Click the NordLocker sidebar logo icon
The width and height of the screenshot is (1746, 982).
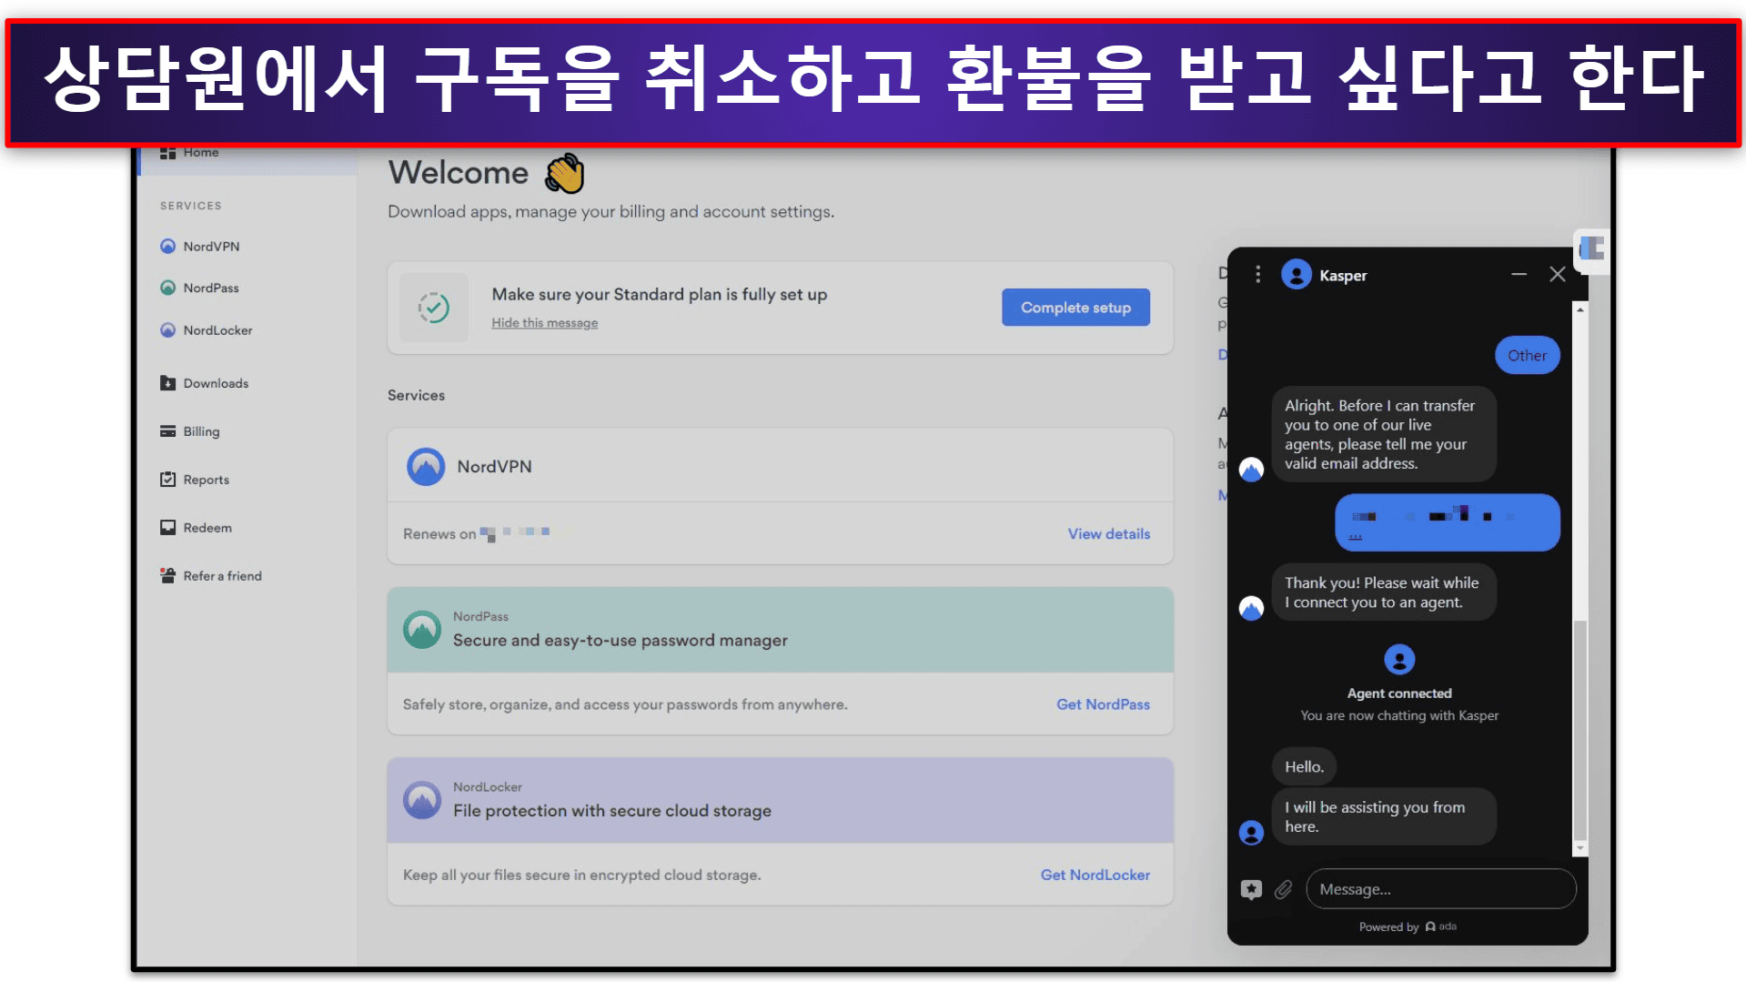pos(167,330)
